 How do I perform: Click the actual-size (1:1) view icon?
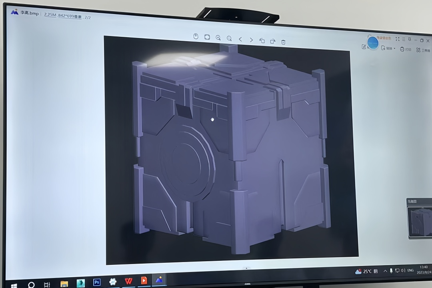[196, 36]
